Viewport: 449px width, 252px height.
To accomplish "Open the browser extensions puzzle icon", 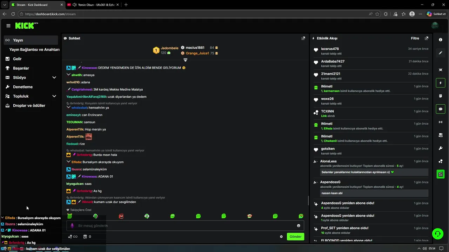I will click(x=386, y=14).
